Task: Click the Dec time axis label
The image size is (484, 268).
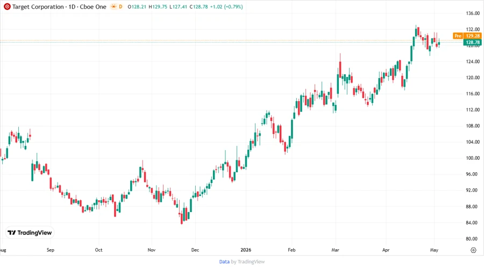Action: (195, 250)
